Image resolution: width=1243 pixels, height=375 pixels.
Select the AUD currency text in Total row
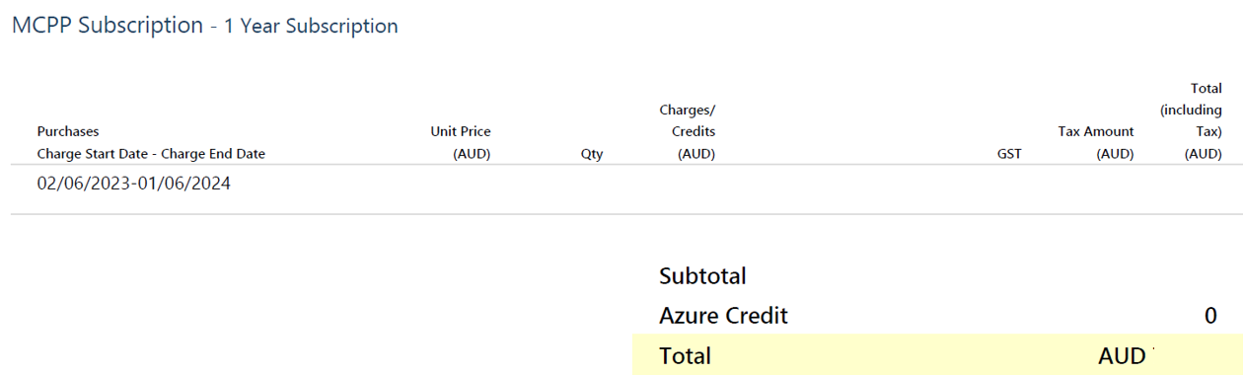pos(1122,356)
